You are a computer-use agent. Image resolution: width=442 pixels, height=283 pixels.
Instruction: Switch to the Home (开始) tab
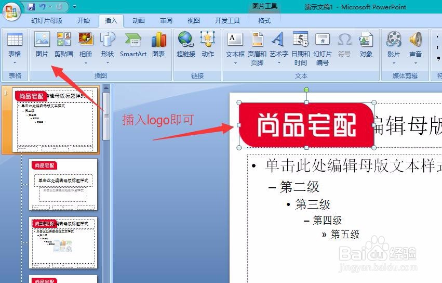click(84, 21)
